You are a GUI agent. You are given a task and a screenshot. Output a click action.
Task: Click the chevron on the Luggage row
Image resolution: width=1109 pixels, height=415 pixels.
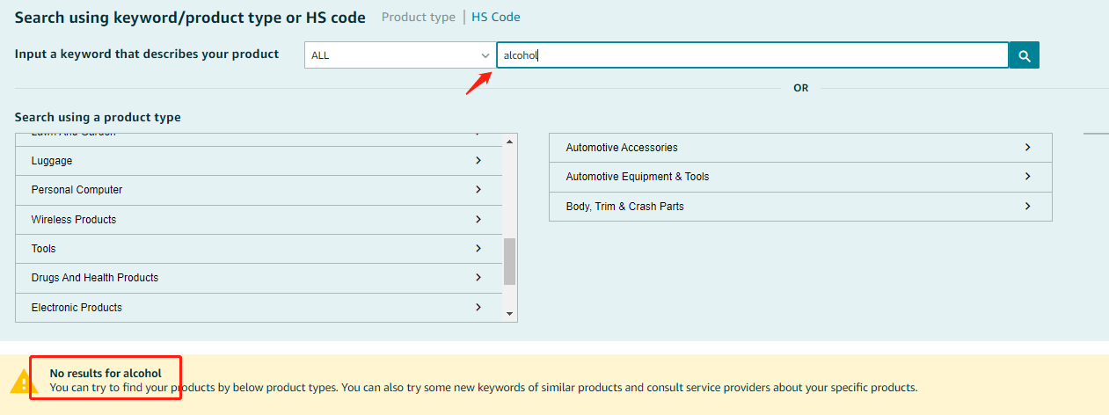tap(478, 161)
